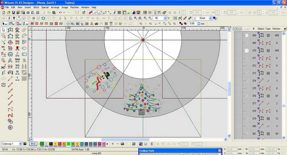Close the Toolbar Park window

[x=220, y=151]
